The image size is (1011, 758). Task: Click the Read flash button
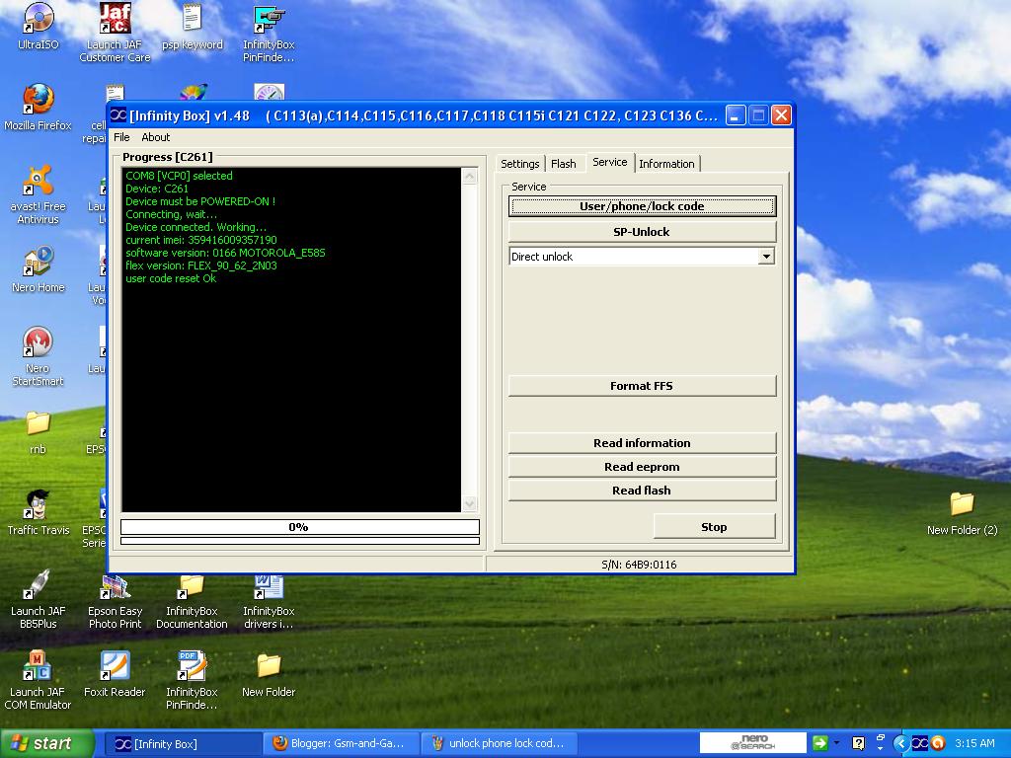click(642, 491)
